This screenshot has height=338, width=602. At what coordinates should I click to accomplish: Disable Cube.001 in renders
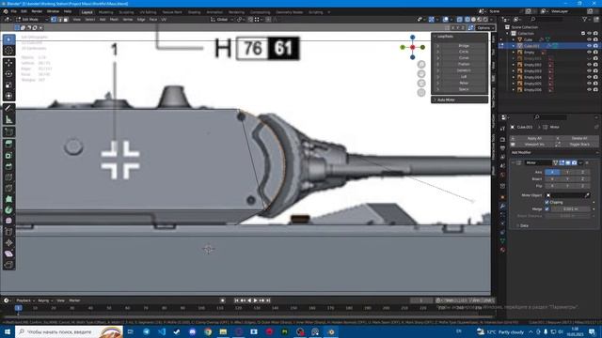tap(595, 46)
